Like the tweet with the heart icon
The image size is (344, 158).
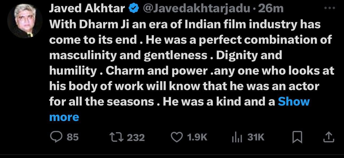click(x=176, y=137)
